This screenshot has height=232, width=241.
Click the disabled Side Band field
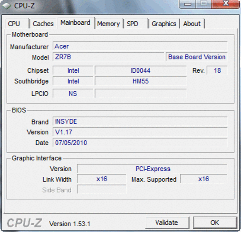pyautogui.click(x=102, y=189)
